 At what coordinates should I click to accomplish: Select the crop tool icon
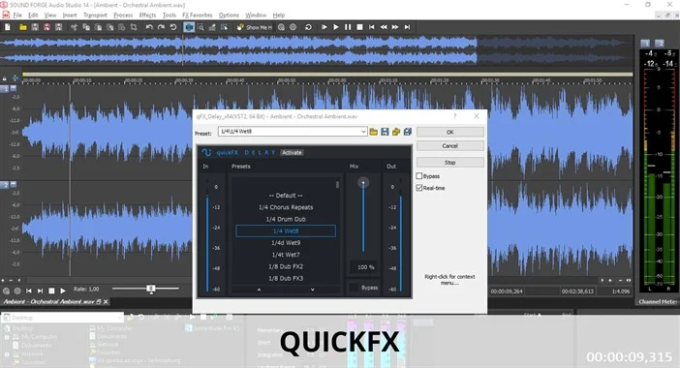tap(134, 27)
